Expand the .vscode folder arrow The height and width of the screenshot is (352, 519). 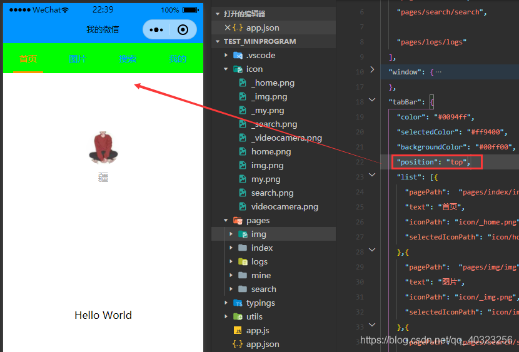coord(226,55)
